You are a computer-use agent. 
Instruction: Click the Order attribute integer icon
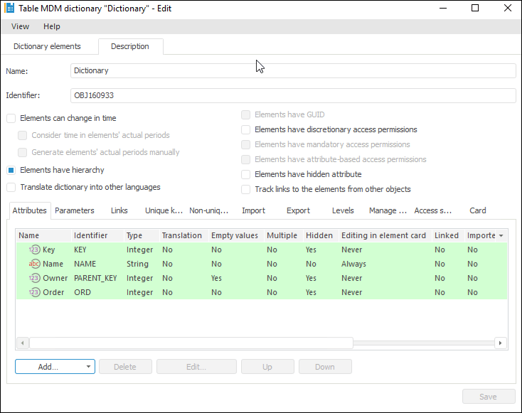[34, 292]
